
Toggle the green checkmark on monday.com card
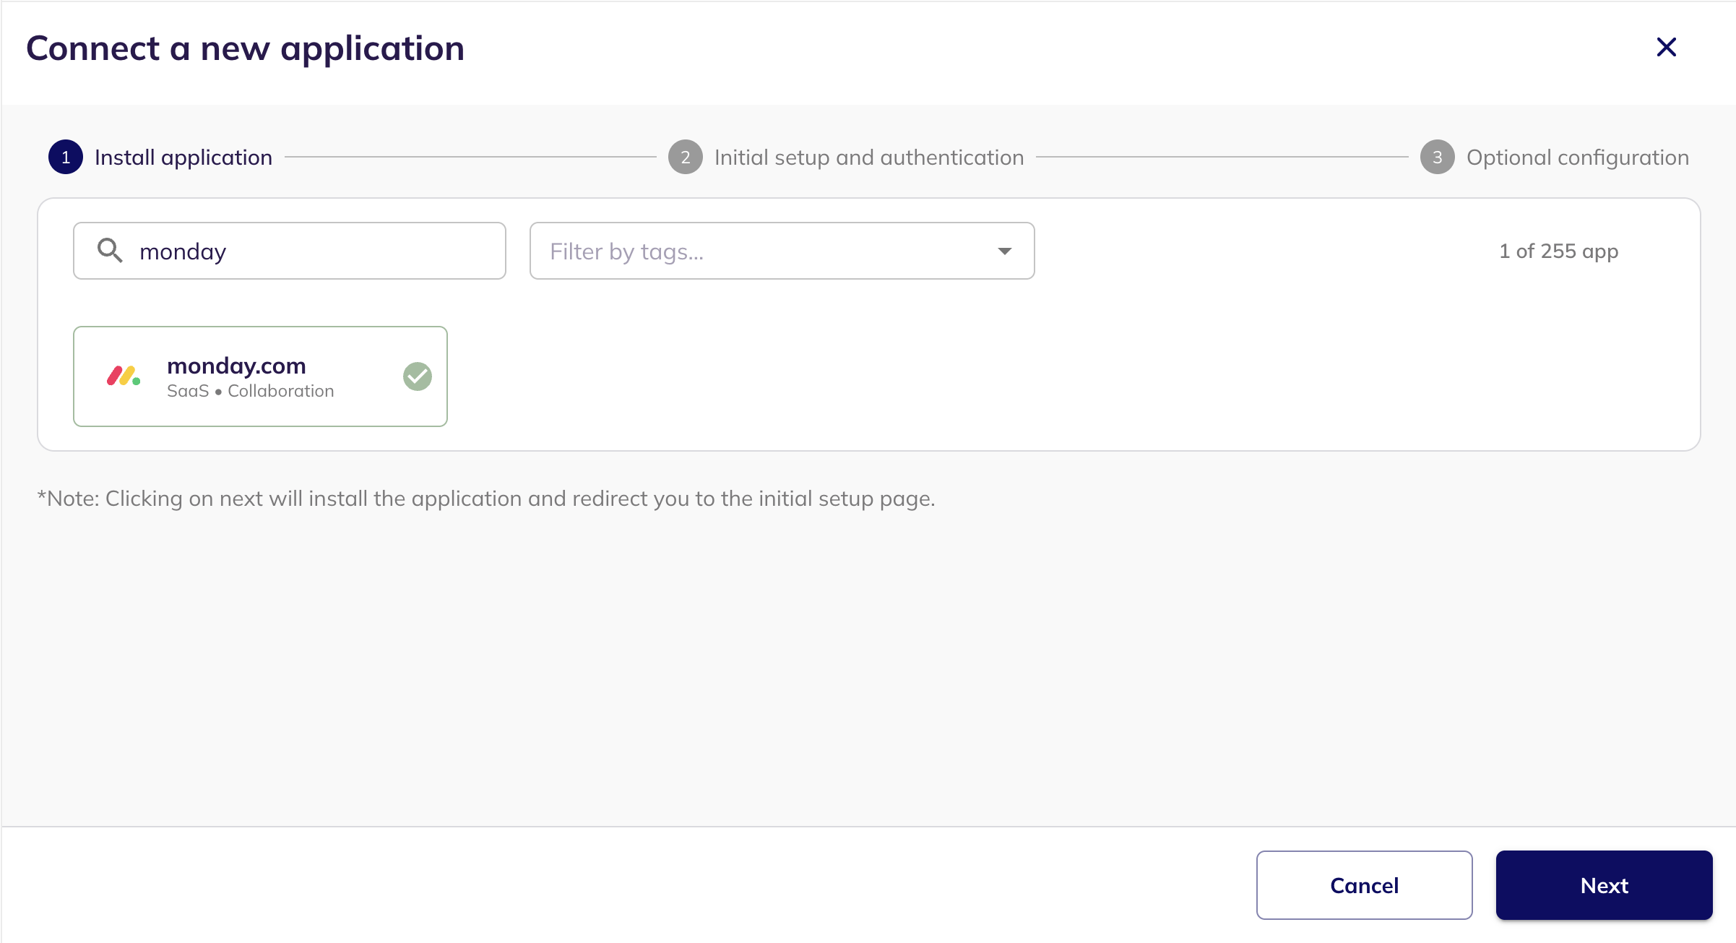(418, 376)
